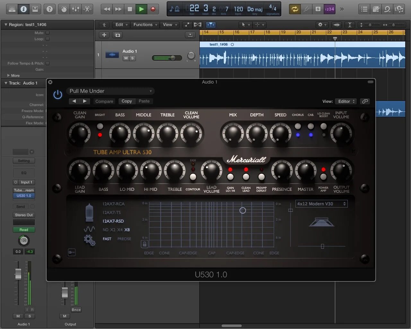Click the Copy button in plugin header
Image resolution: width=411 pixels, height=329 pixels.
[x=127, y=101]
